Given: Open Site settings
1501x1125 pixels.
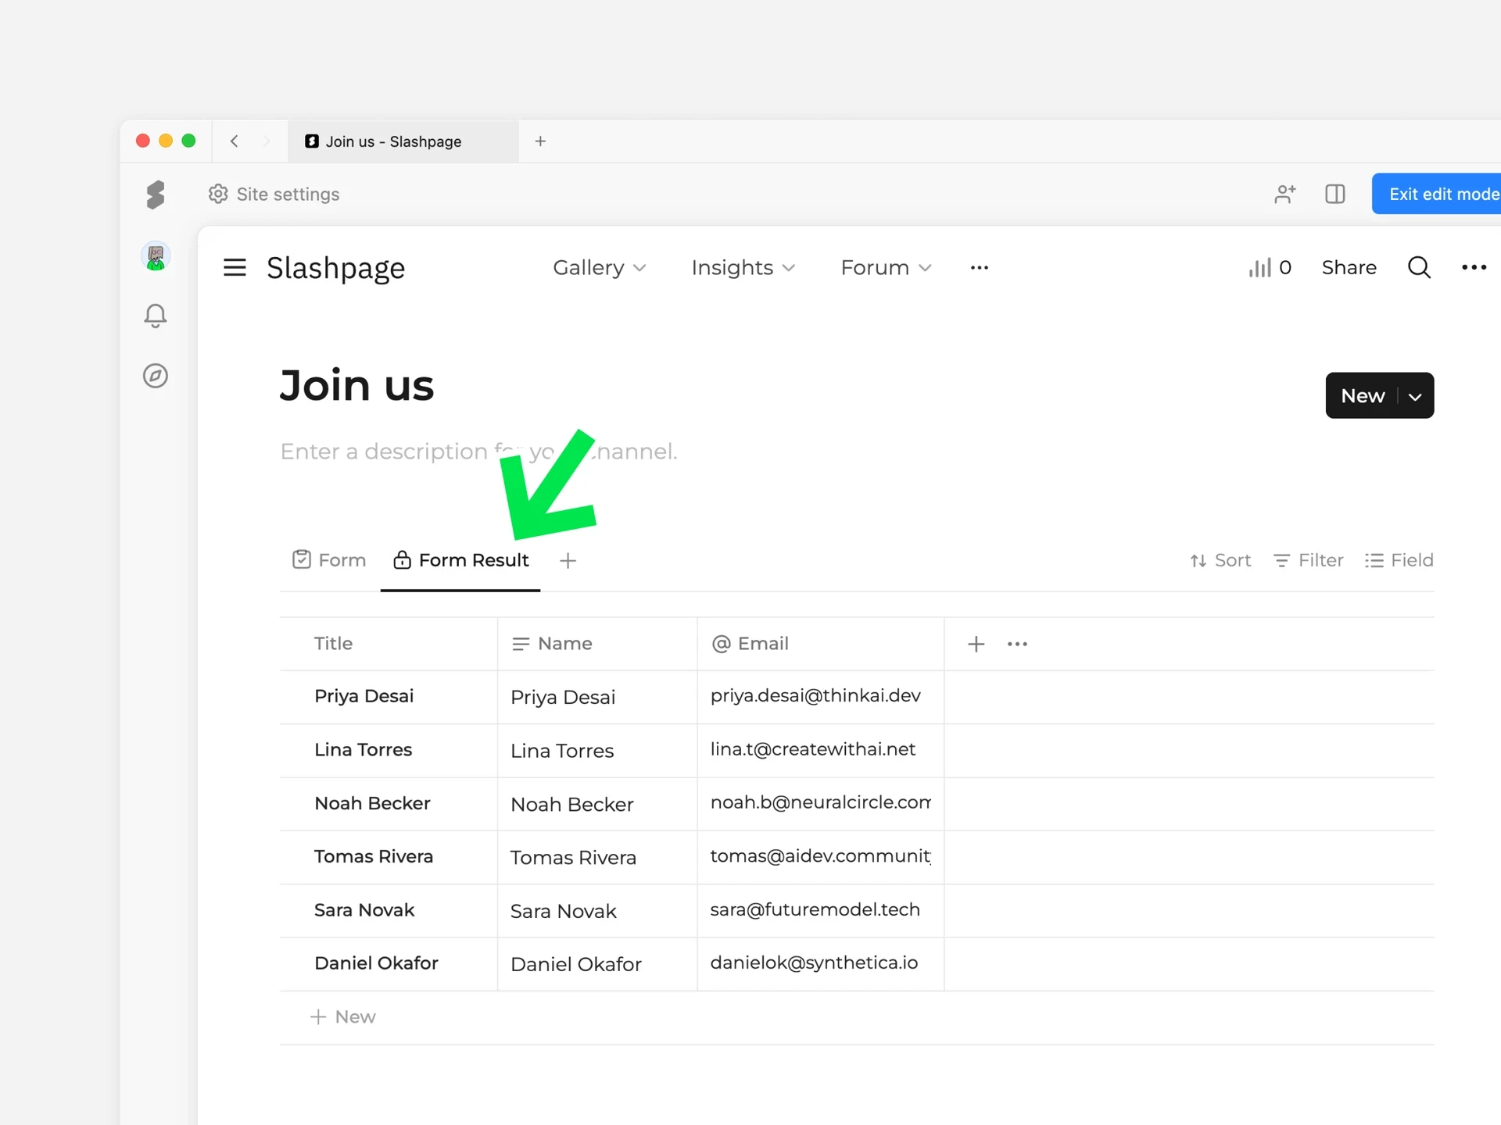Looking at the screenshot, I should point(274,194).
